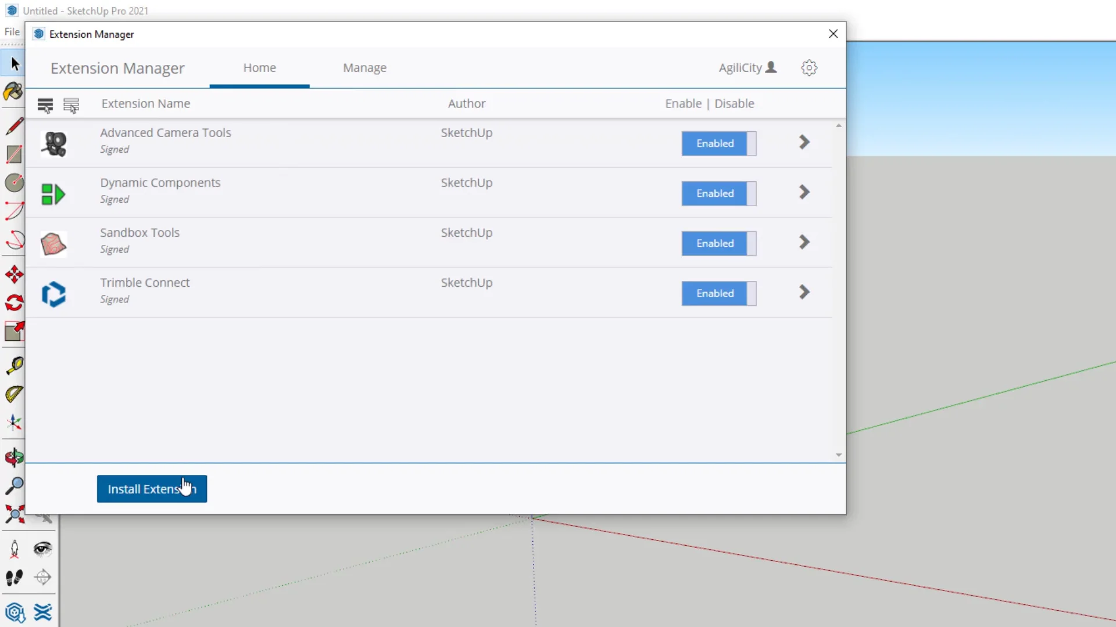Image resolution: width=1116 pixels, height=627 pixels.
Task: Select the Select arrow tool
Action: 13,63
